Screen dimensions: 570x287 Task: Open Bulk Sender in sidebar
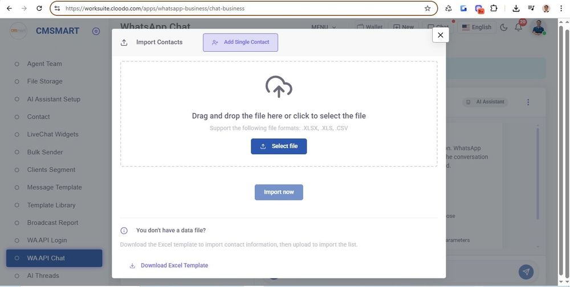(x=45, y=152)
